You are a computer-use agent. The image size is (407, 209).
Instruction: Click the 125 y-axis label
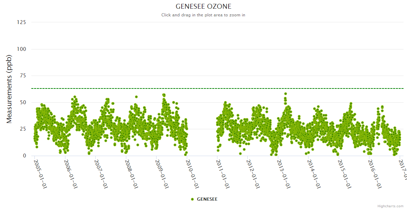(x=21, y=22)
